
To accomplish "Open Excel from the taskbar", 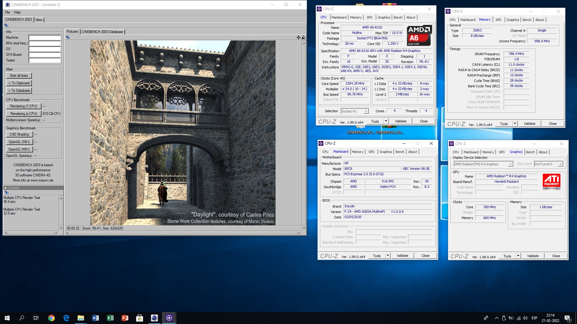I will 110,318.
